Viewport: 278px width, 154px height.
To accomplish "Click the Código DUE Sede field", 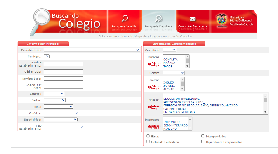I will coord(63,86).
